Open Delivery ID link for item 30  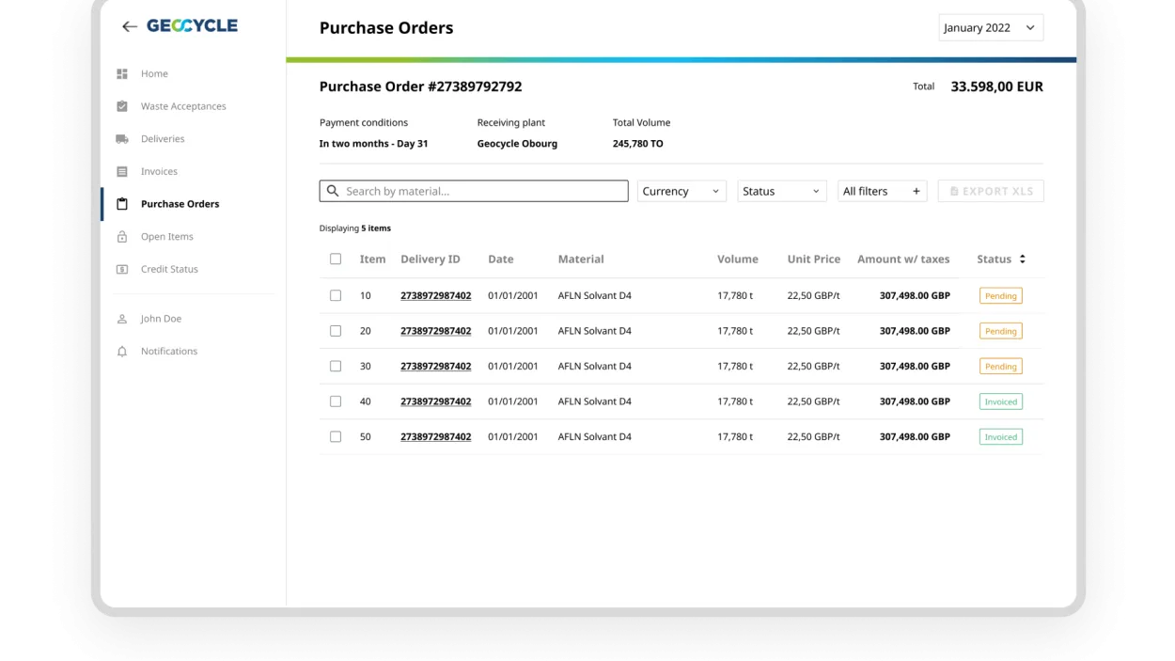[435, 367]
